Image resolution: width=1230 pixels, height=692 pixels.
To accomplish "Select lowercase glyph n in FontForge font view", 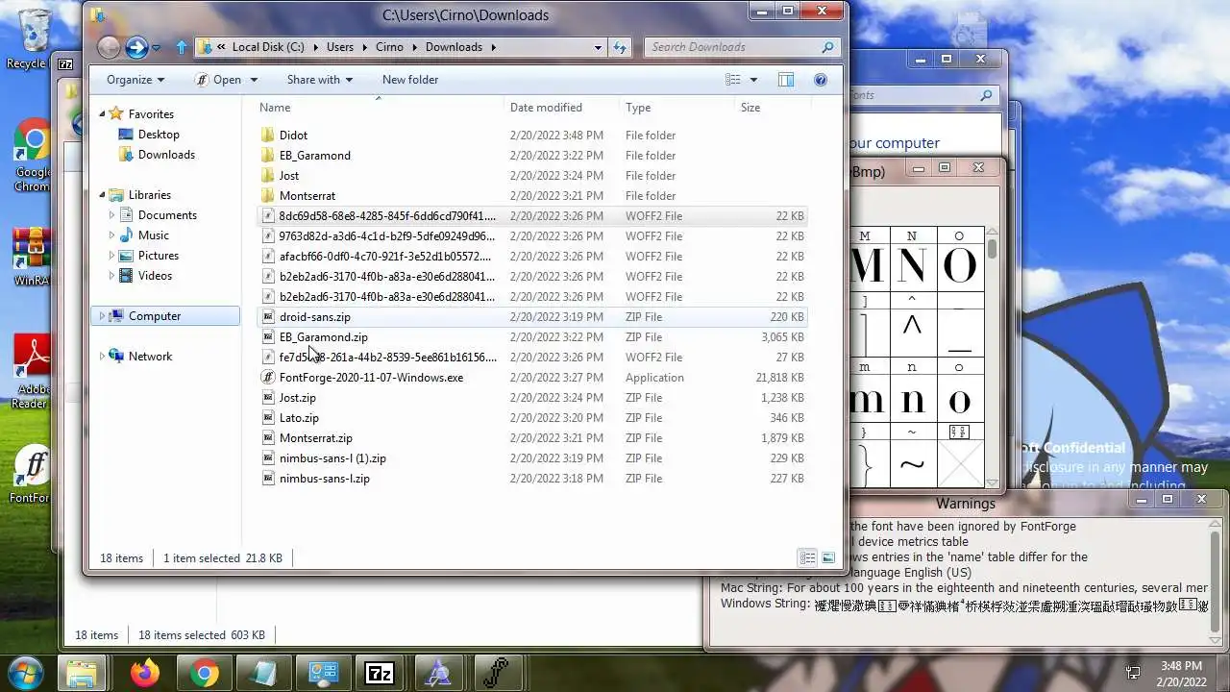I will (912, 399).
